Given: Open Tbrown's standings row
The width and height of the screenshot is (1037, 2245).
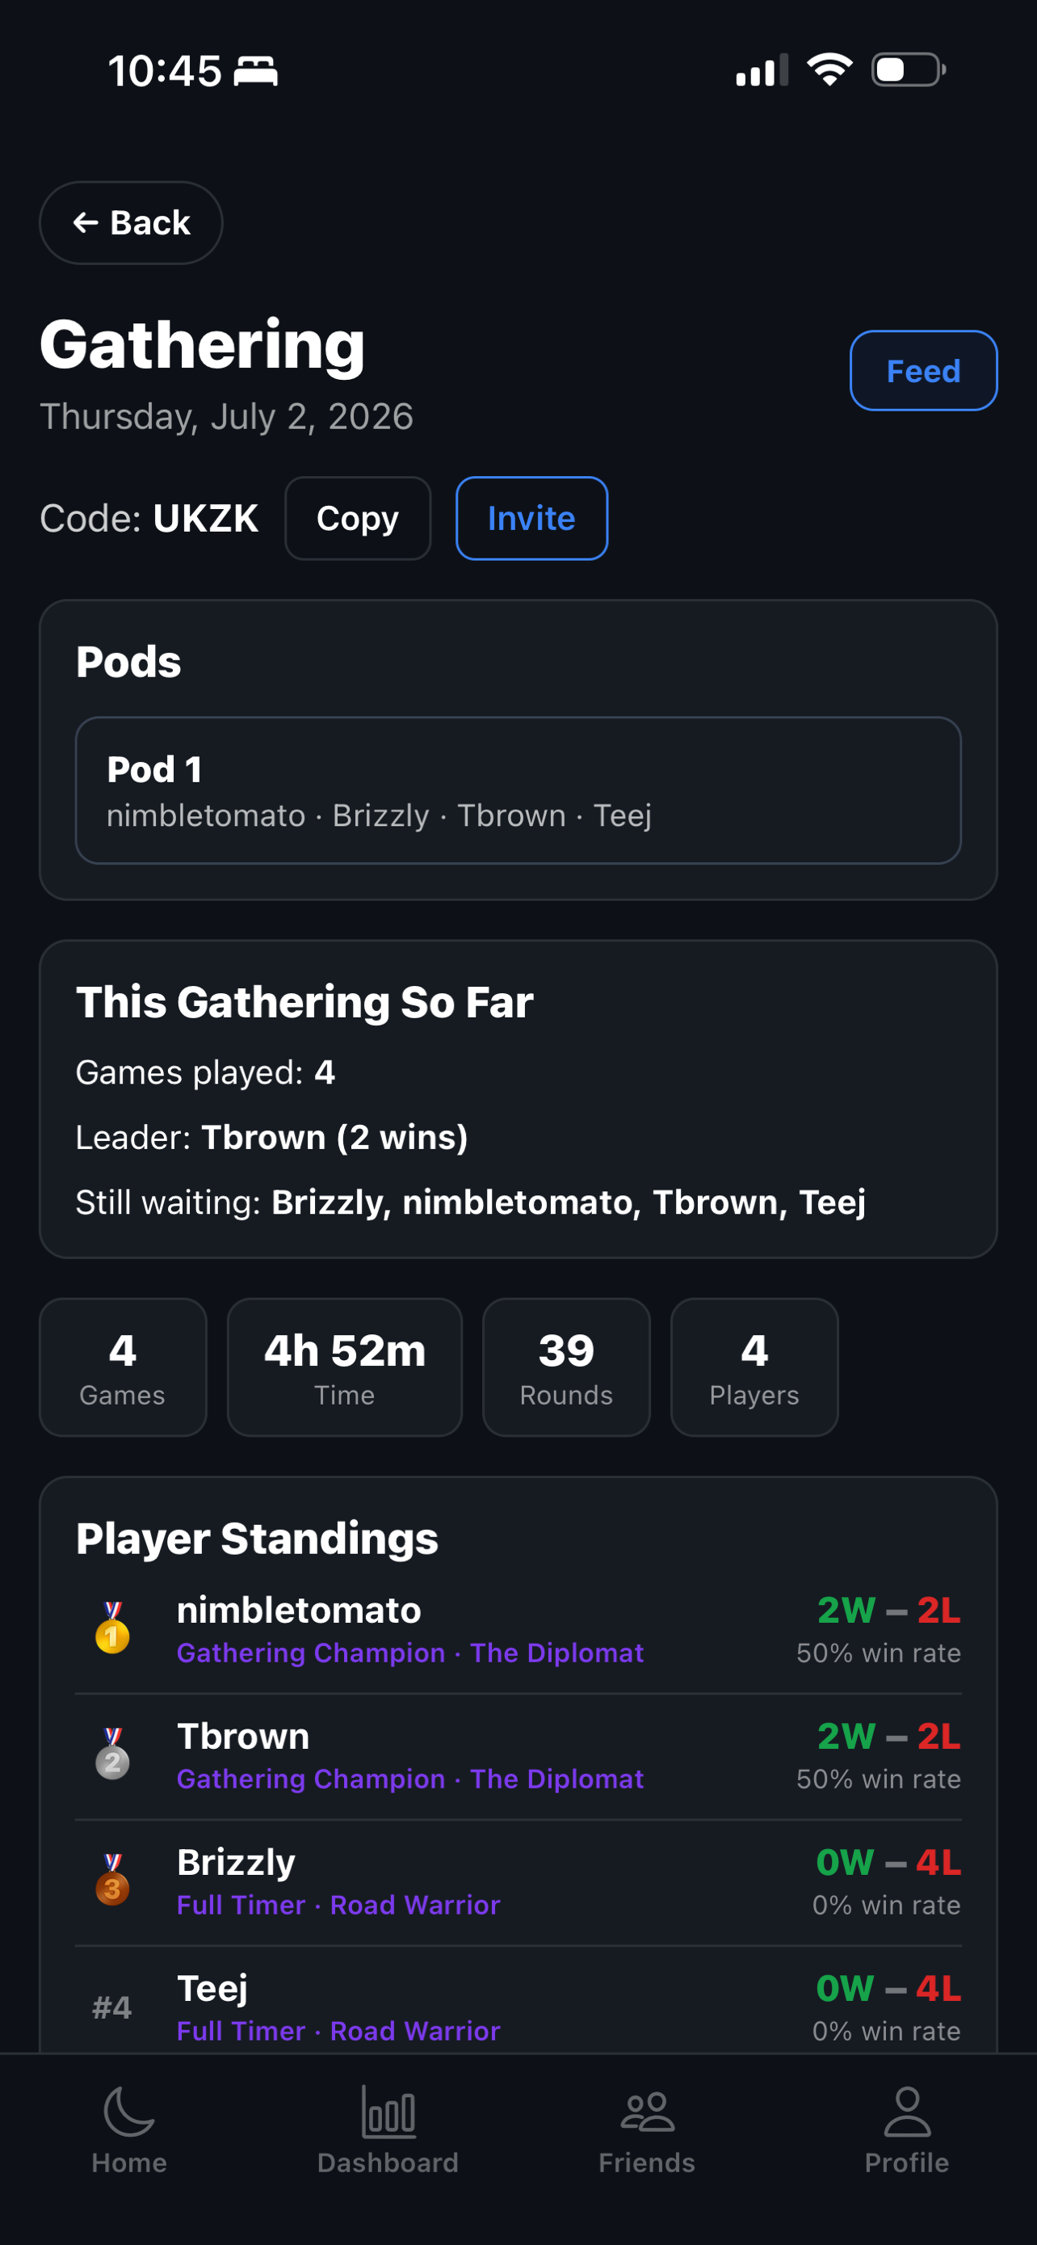Looking at the screenshot, I should pos(518,1756).
